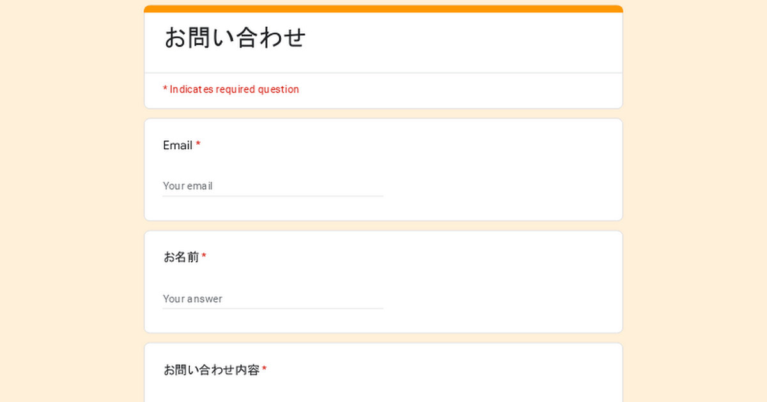767x402 pixels.
Task: Click the "Indicates required question" notice
Action: (x=231, y=89)
